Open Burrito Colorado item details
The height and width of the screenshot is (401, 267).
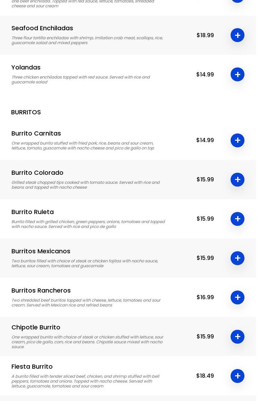coord(37,173)
